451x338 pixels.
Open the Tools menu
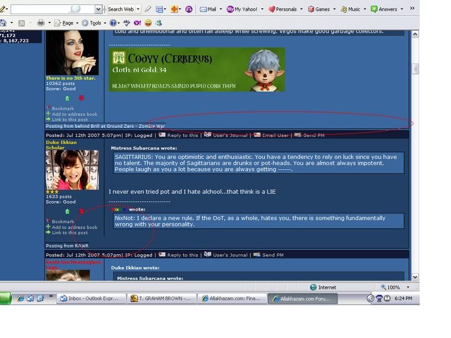tap(94, 23)
